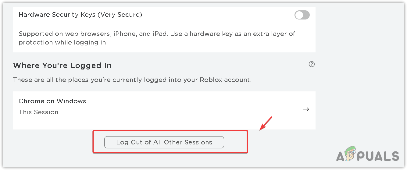Toggle the Hardware Security Keys switch
The height and width of the screenshot is (170, 407).
pos(302,15)
